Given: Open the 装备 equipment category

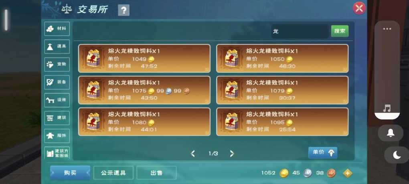Looking at the screenshot, I should point(57,82).
